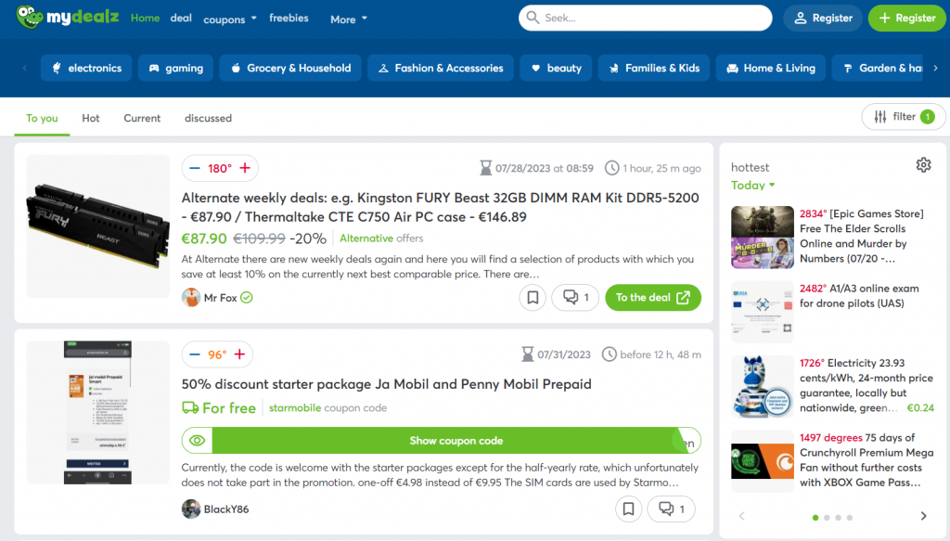This screenshot has height=541, width=950.
Task: Open BlackY86's profile name
Action: coord(226,509)
